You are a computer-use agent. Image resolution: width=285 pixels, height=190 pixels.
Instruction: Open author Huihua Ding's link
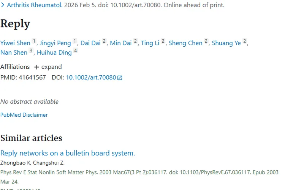pos(54,52)
